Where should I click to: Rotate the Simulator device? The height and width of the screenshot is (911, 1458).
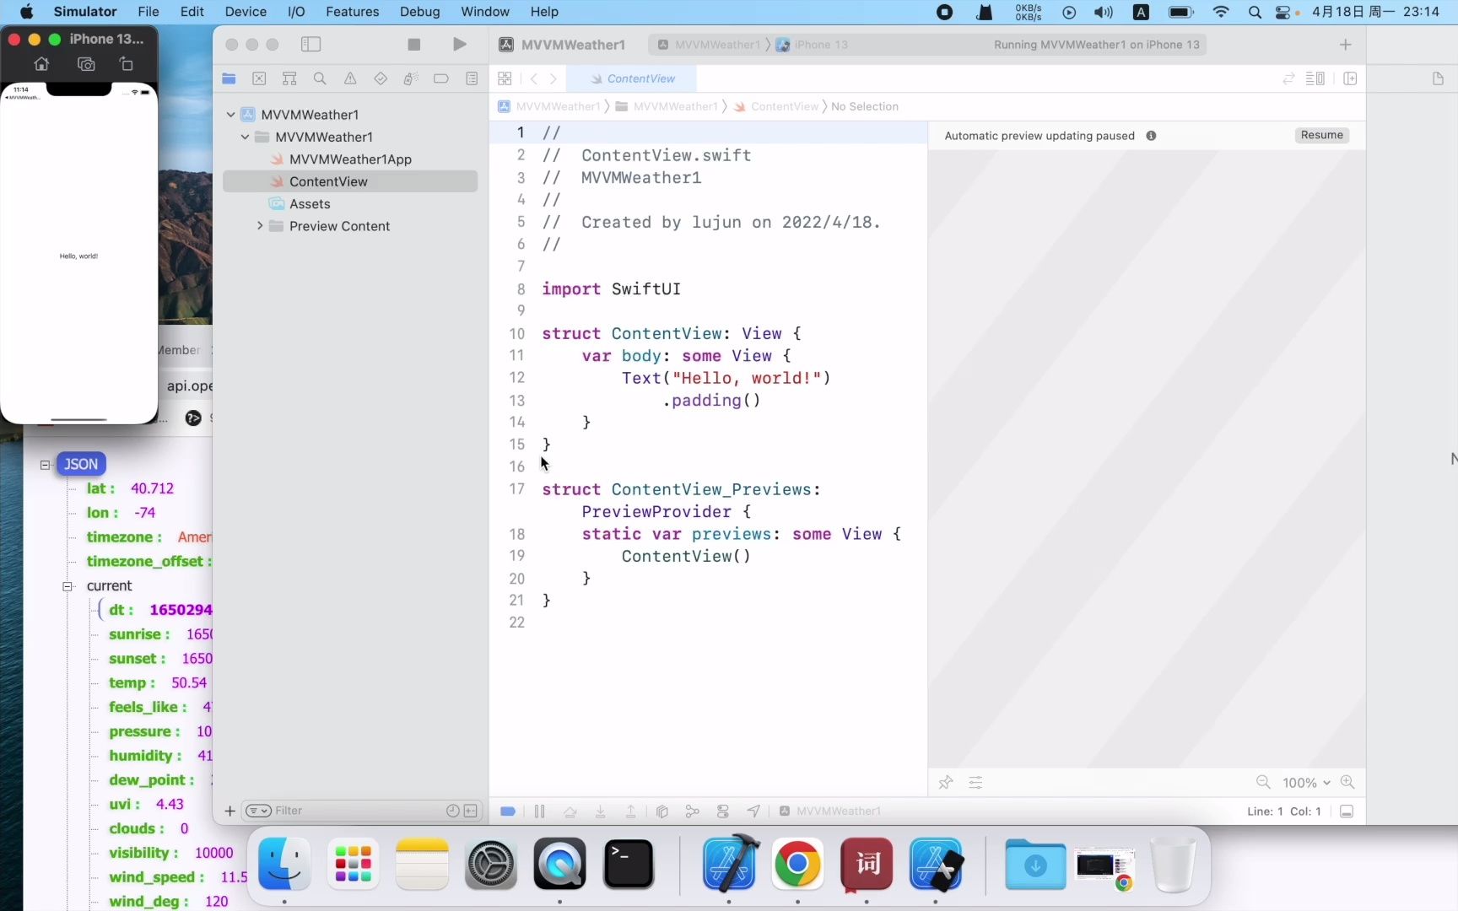point(126,64)
